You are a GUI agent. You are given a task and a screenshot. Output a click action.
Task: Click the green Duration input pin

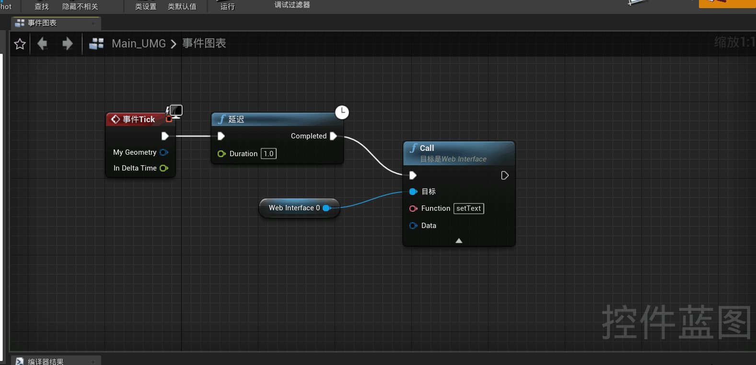(221, 154)
